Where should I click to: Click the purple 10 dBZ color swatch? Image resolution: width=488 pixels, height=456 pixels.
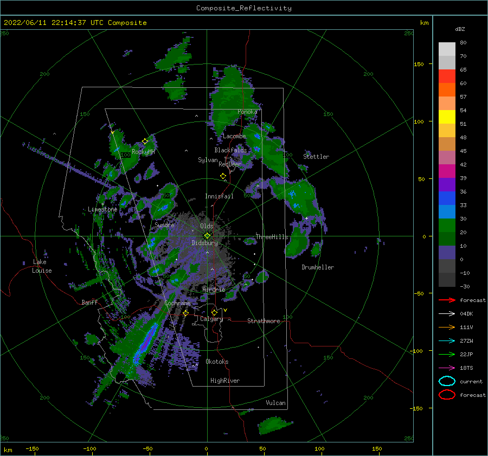click(447, 252)
